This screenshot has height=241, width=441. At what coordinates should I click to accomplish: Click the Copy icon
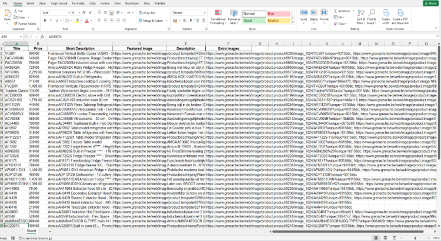15,17
